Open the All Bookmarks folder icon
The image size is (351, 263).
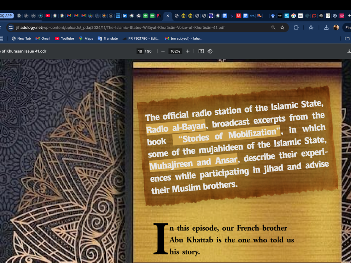point(347,39)
